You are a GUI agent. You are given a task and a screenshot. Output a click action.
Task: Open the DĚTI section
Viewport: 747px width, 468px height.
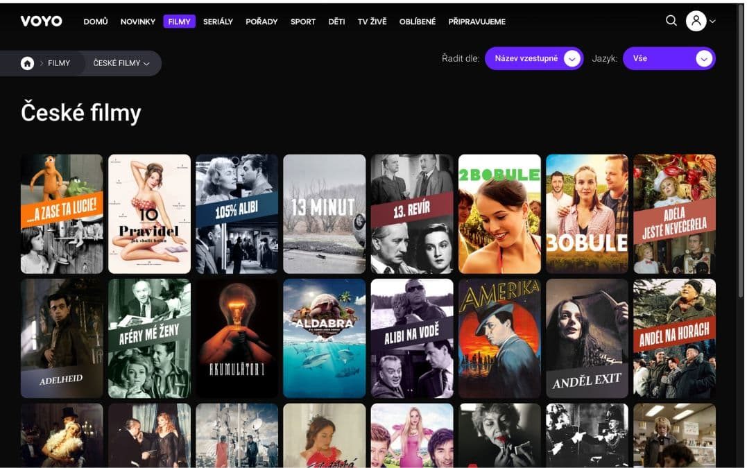336,21
